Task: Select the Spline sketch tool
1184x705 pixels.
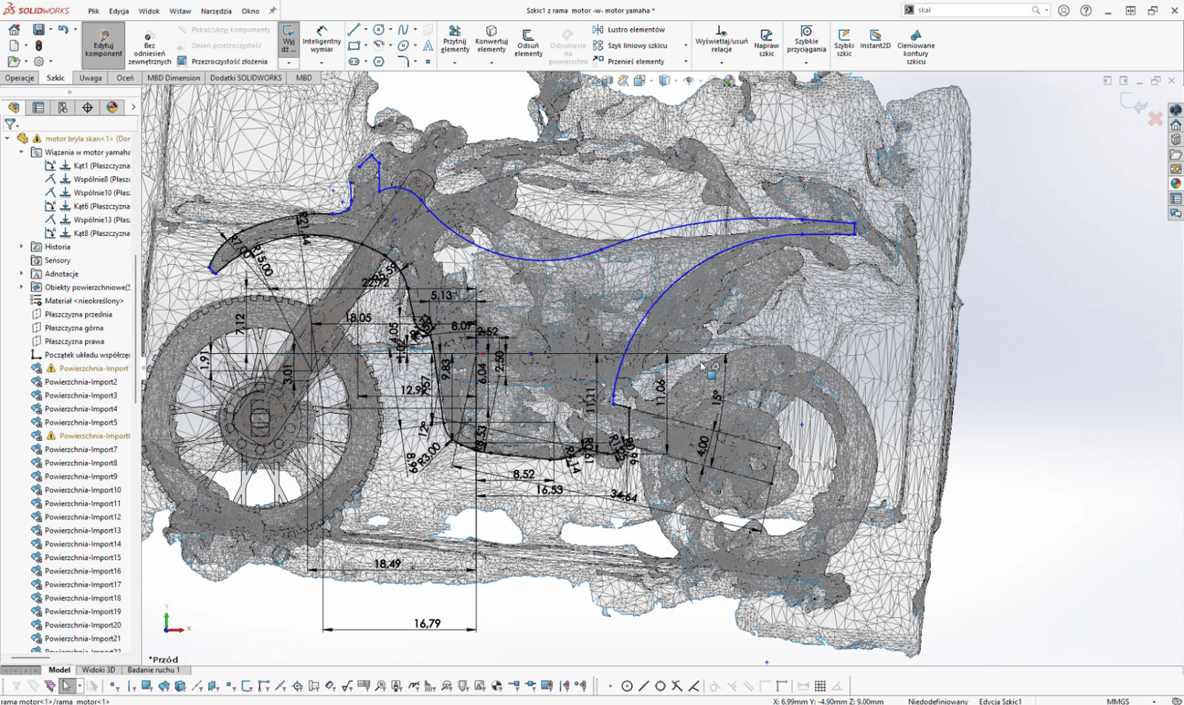Action: 403,30
